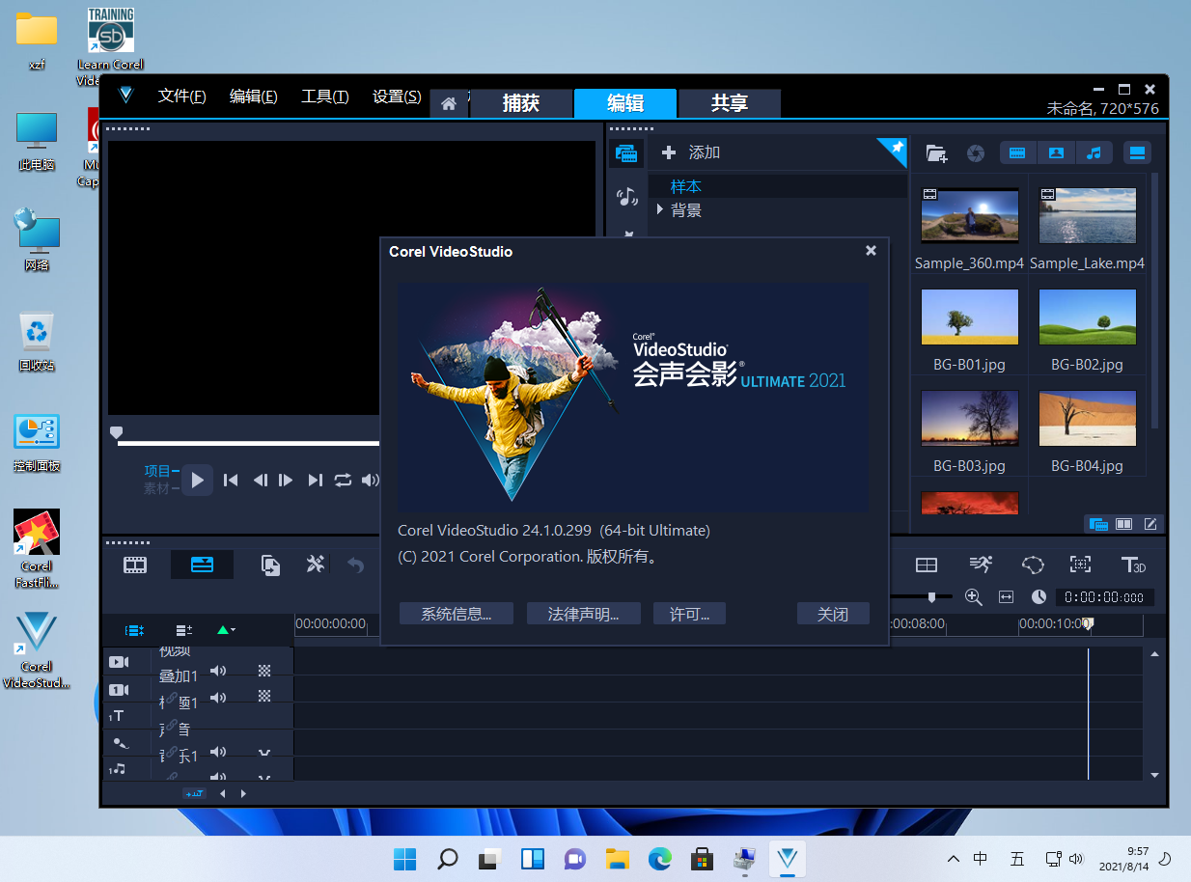Image resolution: width=1191 pixels, height=882 pixels.
Task: Click the show all visible tracks icon
Action: (x=134, y=630)
